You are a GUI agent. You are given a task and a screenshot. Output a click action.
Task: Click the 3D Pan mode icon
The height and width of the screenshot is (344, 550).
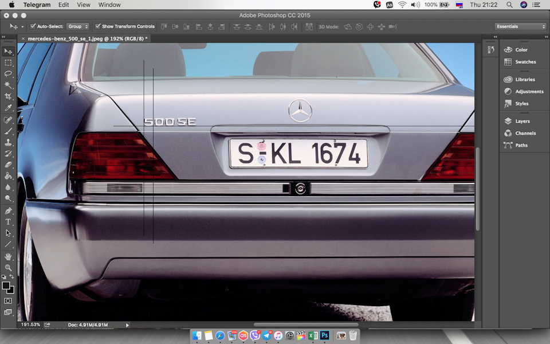[370, 27]
